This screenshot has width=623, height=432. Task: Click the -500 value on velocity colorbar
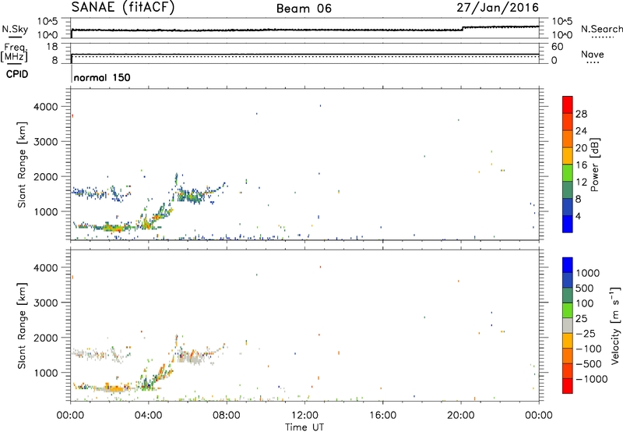(589, 363)
